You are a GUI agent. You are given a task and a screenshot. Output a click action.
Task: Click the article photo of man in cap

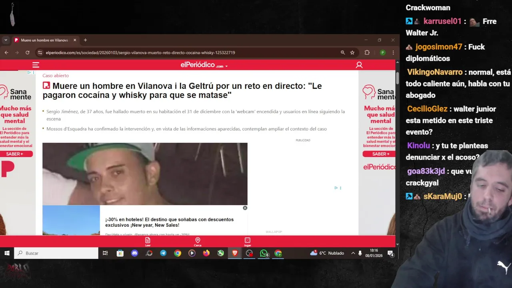pos(145,174)
